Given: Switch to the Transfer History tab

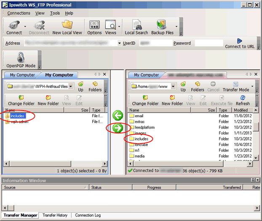Looking at the screenshot, I should tap(55, 215).
